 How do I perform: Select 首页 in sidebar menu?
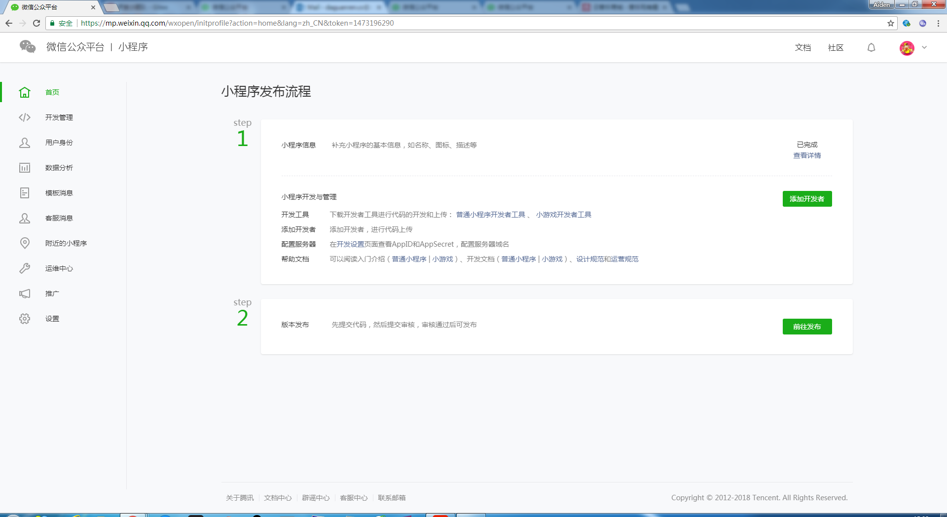[x=52, y=92]
